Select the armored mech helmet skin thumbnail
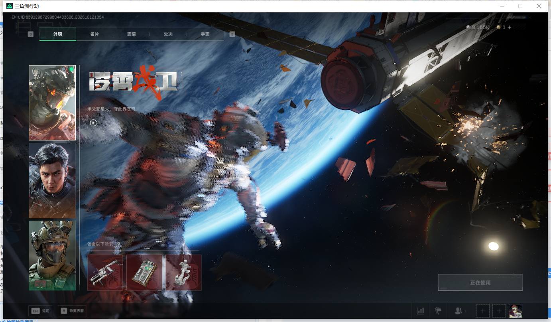Image resolution: width=551 pixels, height=322 pixels. (x=52, y=103)
